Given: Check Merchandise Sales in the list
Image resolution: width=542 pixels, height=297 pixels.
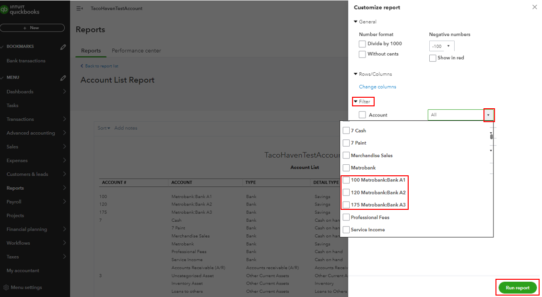Looking at the screenshot, I should pos(346,155).
